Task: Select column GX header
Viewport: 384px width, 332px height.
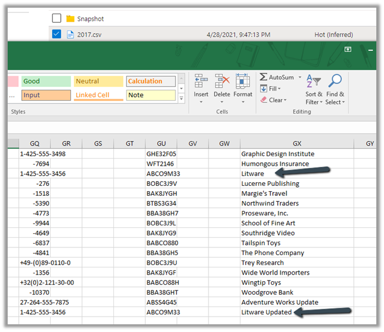Action: [x=297, y=143]
